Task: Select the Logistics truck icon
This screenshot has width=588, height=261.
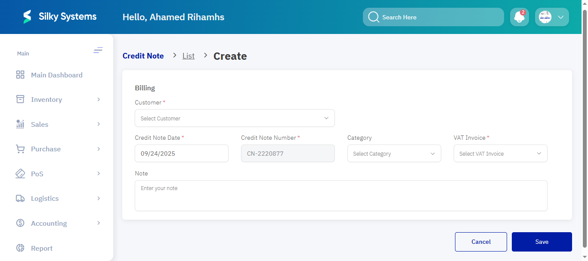Action: 20,198
